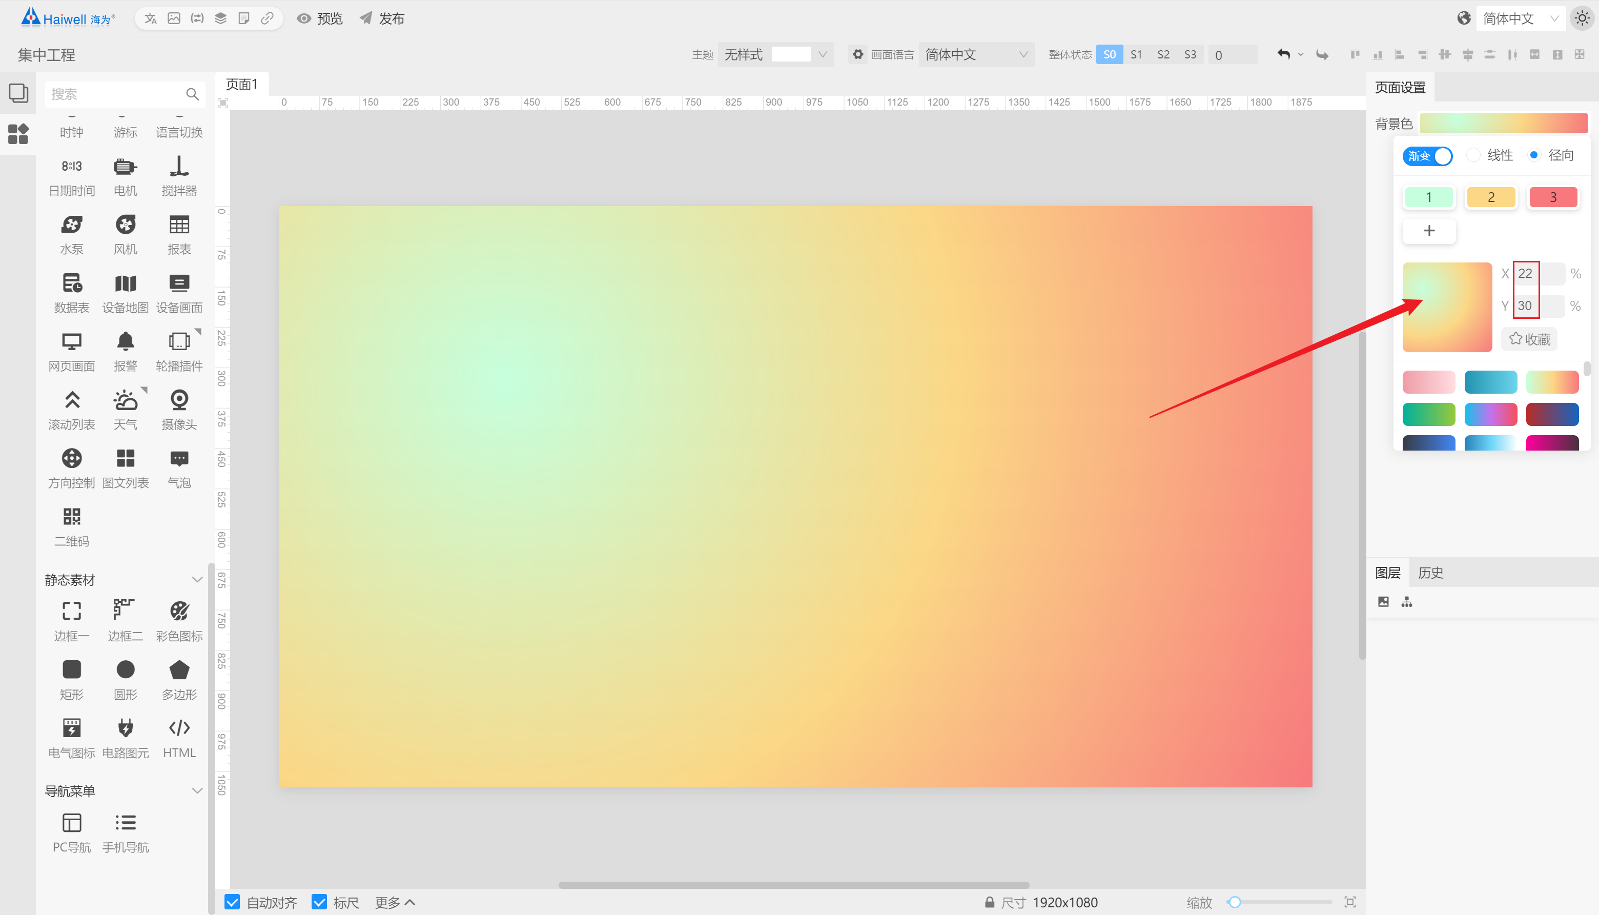Add the 设备地图 device map component
This screenshot has height=915, width=1599.
(125, 293)
